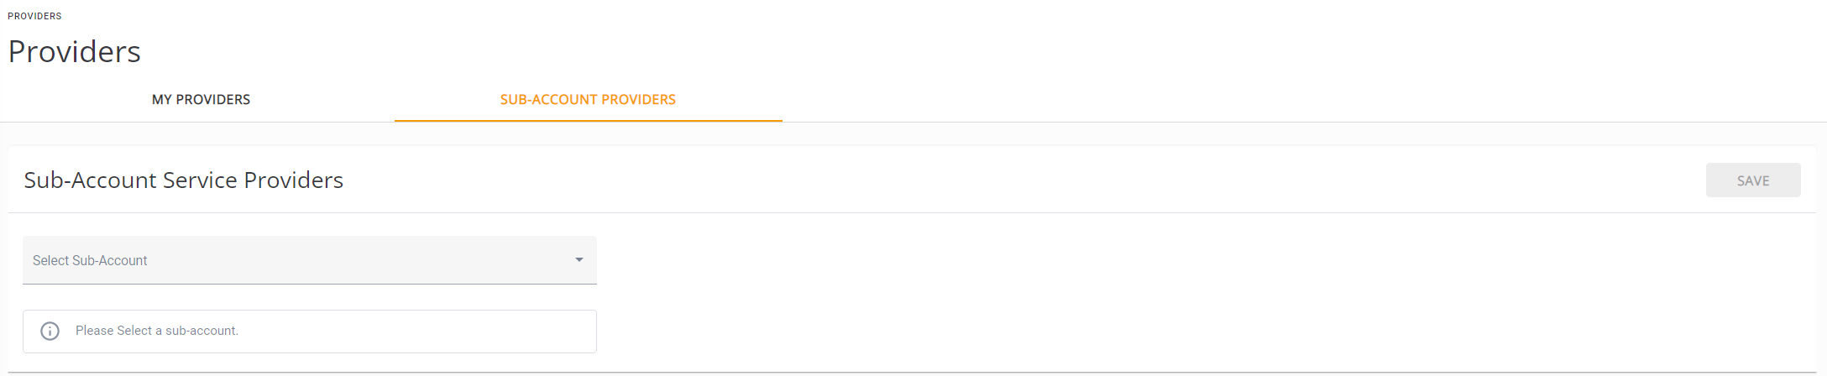Viewport: 1827px width, 376px height.
Task: Click the "Select Sub-Account" placeholder label
Action: click(90, 261)
